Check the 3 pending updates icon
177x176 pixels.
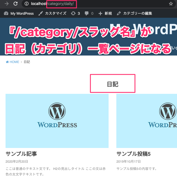[x=75, y=13]
